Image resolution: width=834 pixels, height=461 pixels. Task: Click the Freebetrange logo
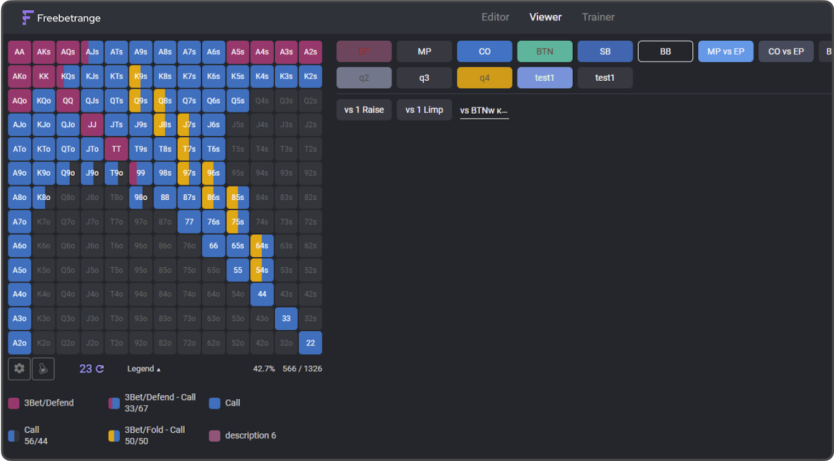[x=61, y=18]
